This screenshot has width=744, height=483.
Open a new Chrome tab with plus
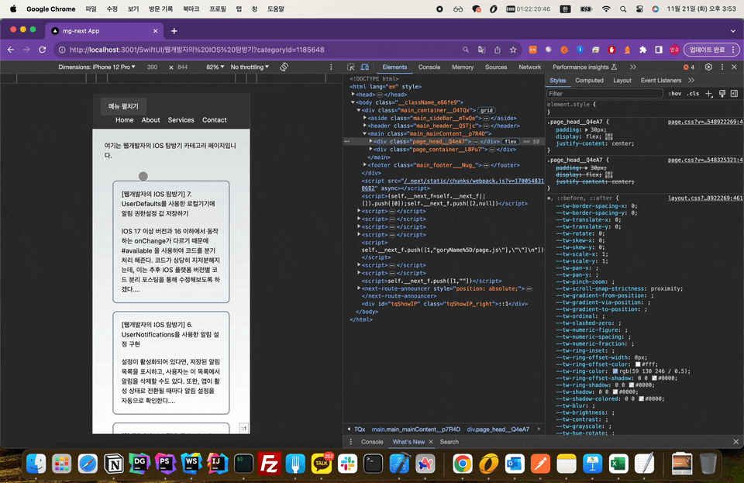[174, 31]
